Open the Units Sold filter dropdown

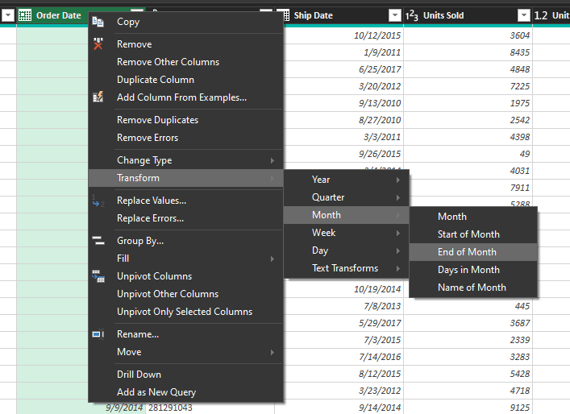point(524,15)
